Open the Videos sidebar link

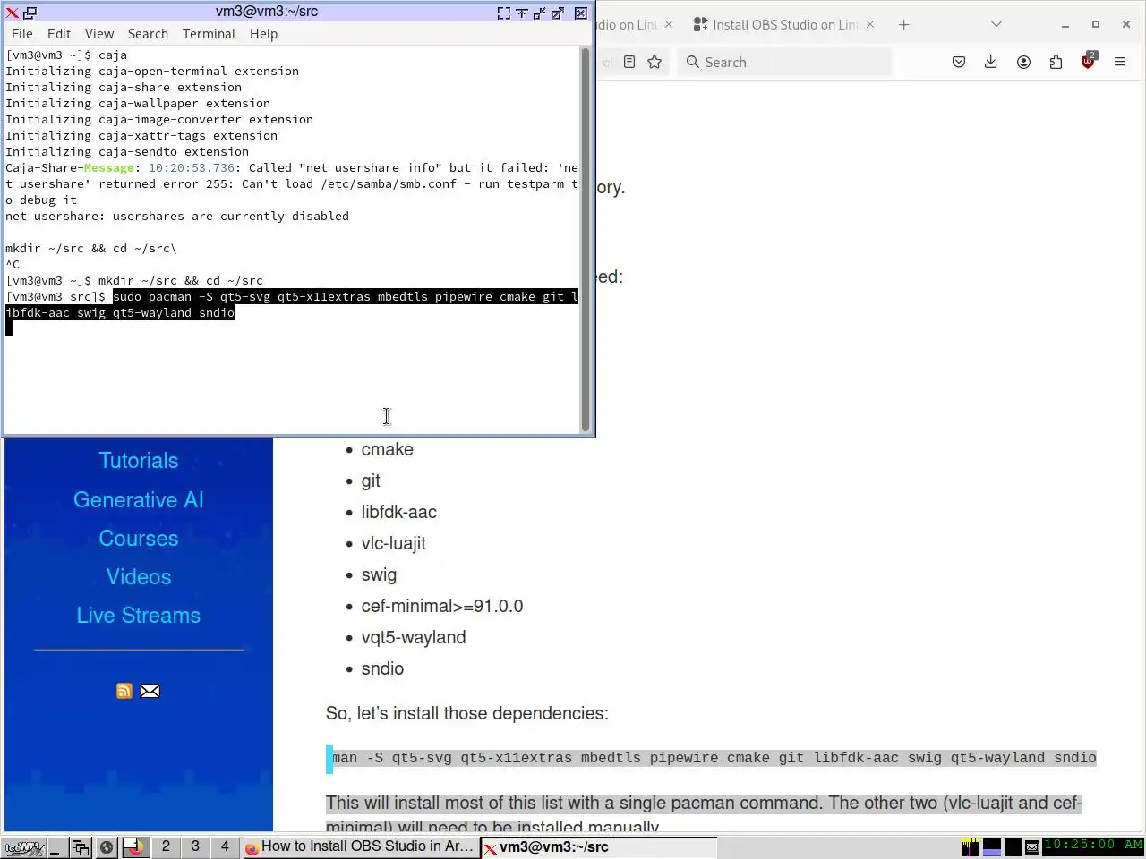139,577
